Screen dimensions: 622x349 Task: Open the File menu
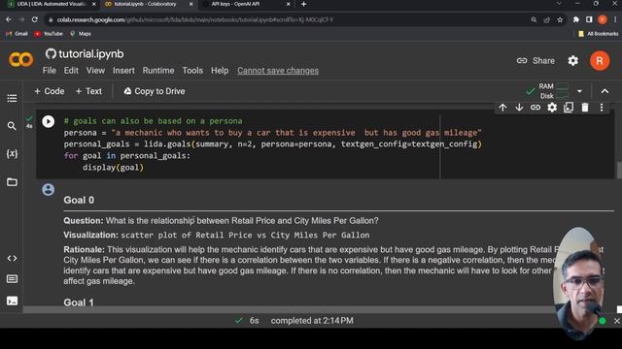click(x=50, y=71)
